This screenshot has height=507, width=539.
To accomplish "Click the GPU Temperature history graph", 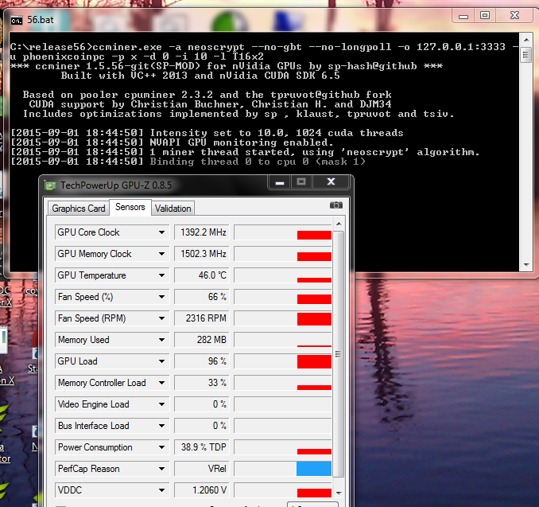I will (x=283, y=275).
